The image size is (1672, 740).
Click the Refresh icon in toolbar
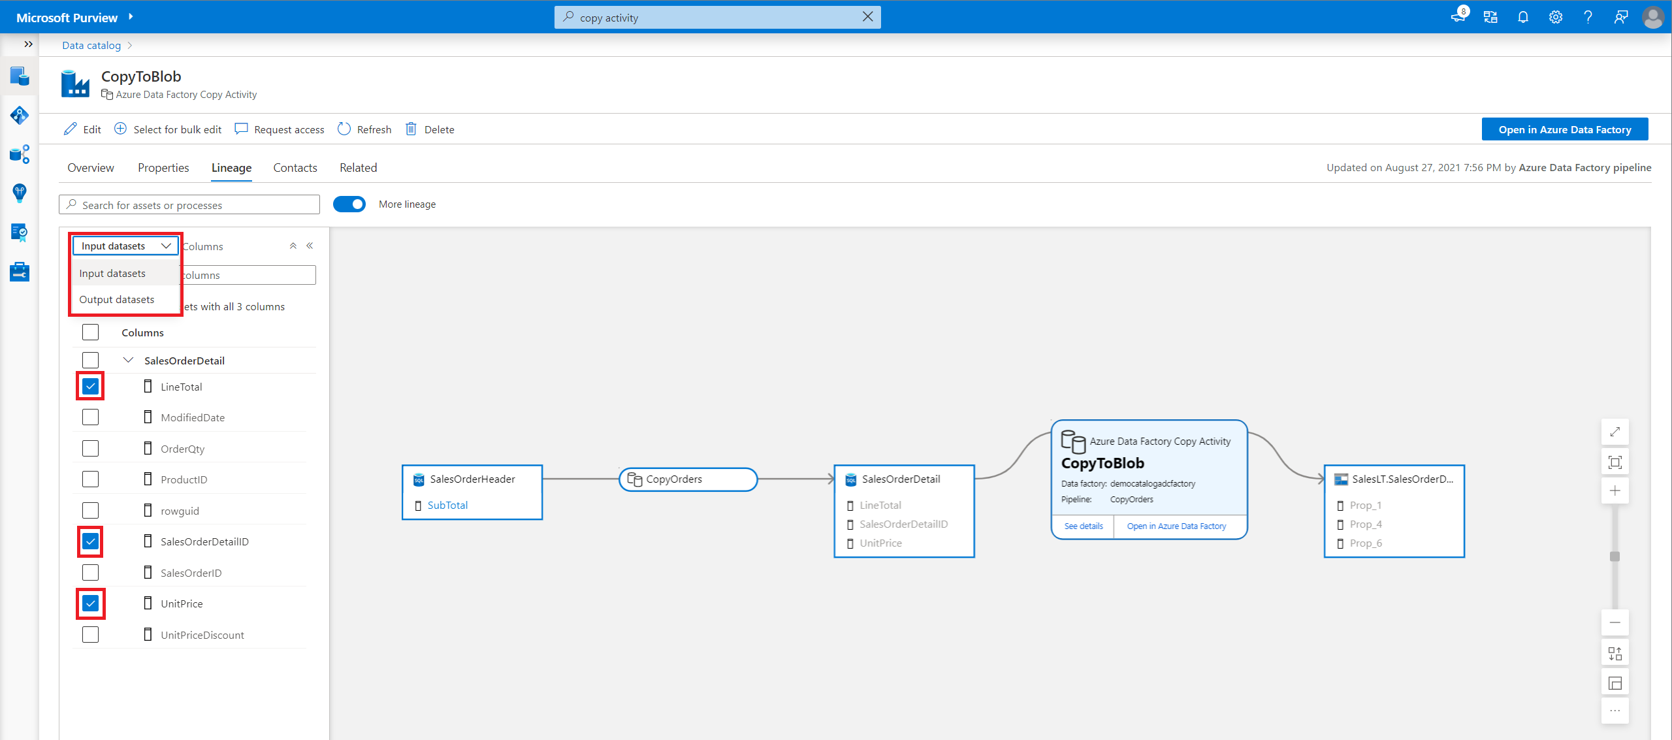(344, 129)
